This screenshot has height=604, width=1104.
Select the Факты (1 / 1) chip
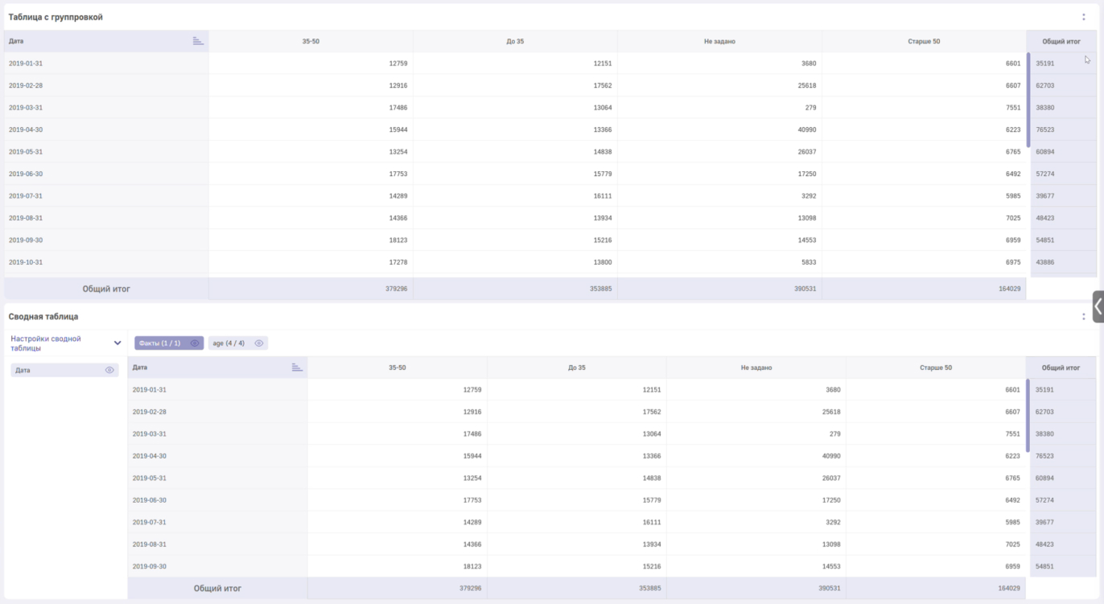169,343
